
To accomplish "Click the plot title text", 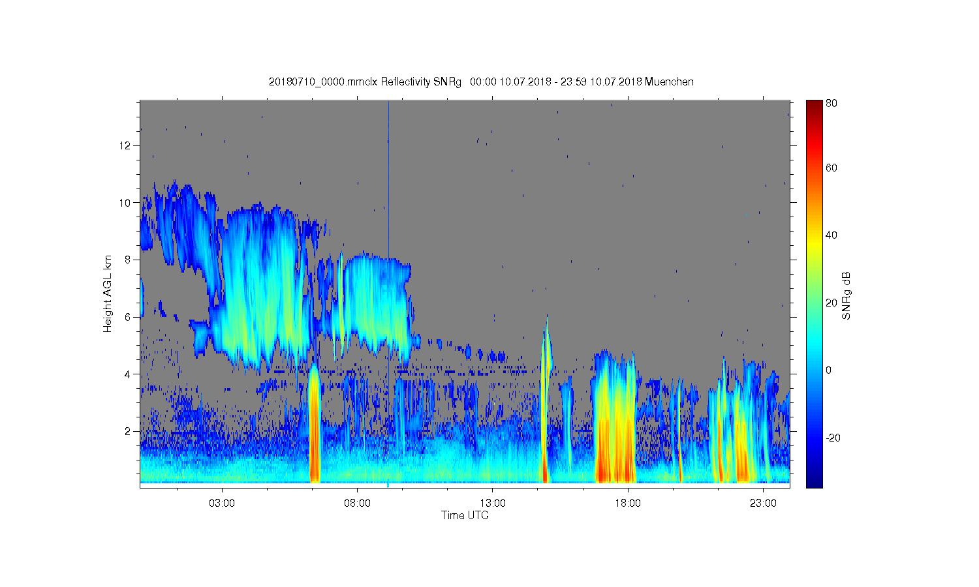I will coord(481,82).
